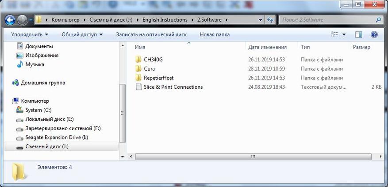
Task: Select System (C:) drive in sidebar
Action: 39,110
